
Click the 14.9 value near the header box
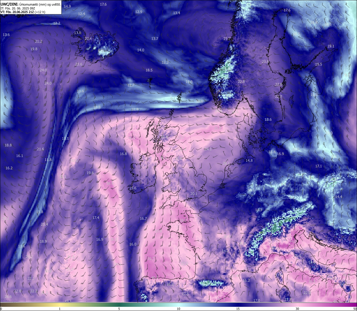click(x=67, y=6)
